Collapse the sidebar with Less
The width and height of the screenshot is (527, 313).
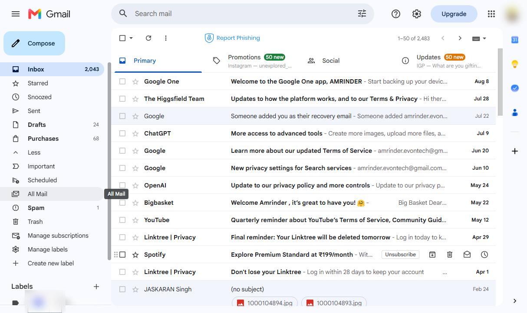pos(52,152)
